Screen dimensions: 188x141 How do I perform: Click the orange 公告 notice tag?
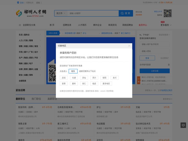coord(139,80)
